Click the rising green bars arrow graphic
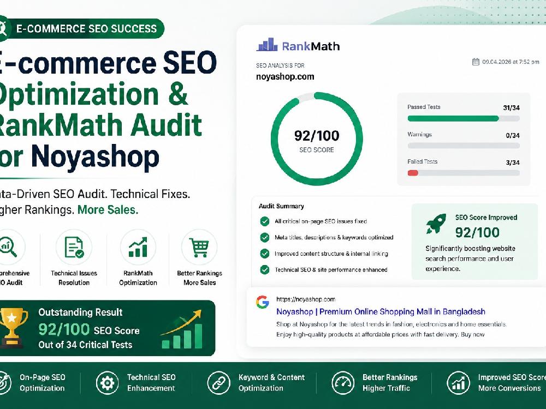The image size is (546, 409). (x=181, y=329)
